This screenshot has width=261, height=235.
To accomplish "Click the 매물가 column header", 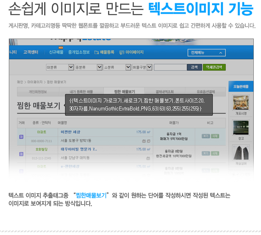I will coord(174,123).
